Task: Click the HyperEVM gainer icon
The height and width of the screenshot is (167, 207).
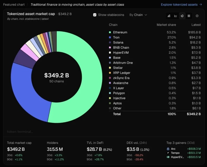Action: [x=168, y=157]
